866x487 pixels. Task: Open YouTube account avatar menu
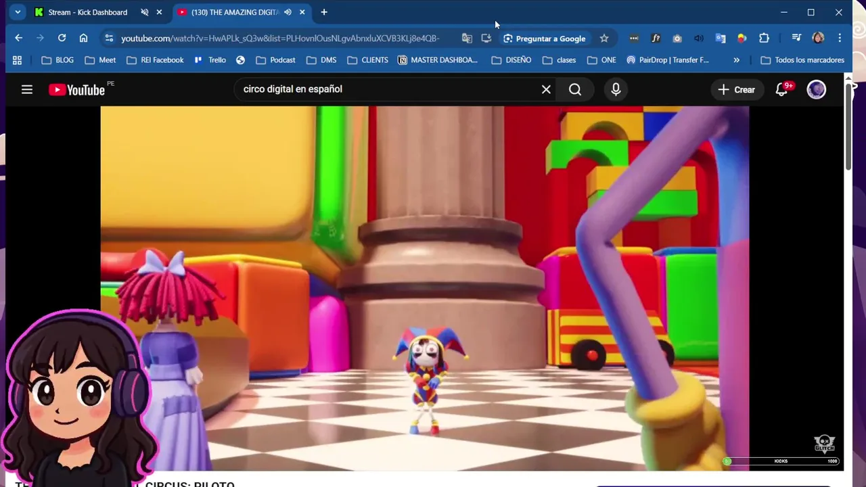pos(817,89)
